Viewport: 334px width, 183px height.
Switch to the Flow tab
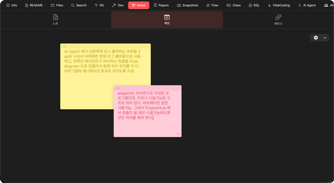(212, 5)
